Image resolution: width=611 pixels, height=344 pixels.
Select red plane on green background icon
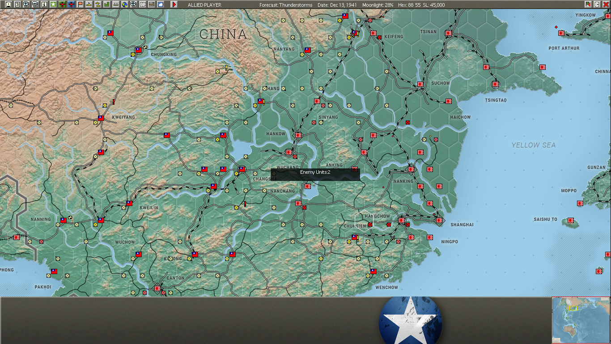pos(62,4)
